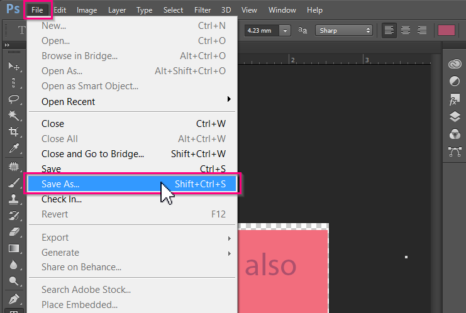Open the Filter menu

coord(202,10)
